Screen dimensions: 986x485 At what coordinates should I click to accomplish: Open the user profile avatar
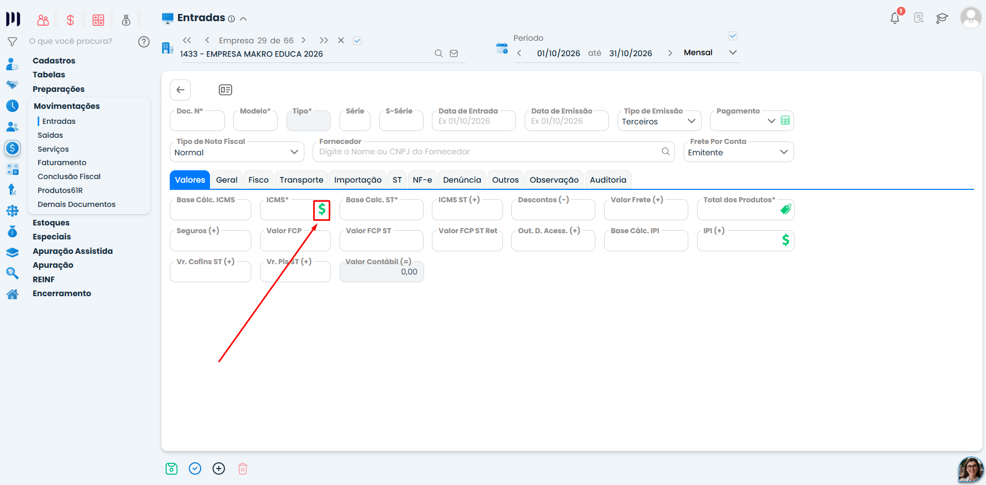pos(971,18)
